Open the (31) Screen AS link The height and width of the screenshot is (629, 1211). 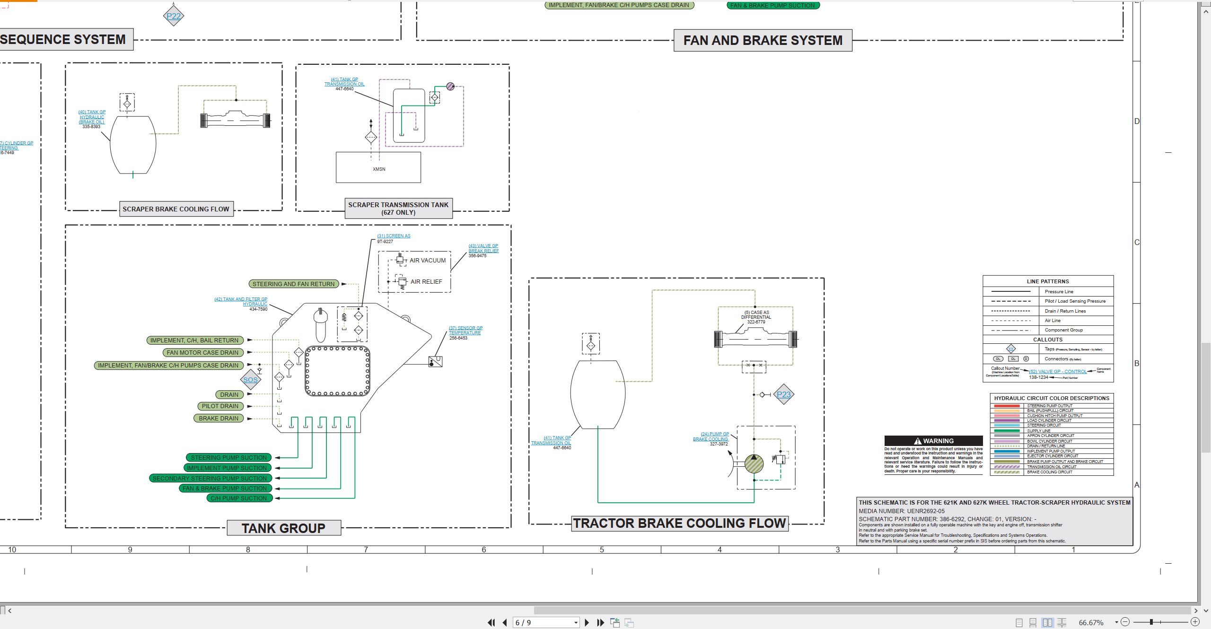[x=394, y=236]
